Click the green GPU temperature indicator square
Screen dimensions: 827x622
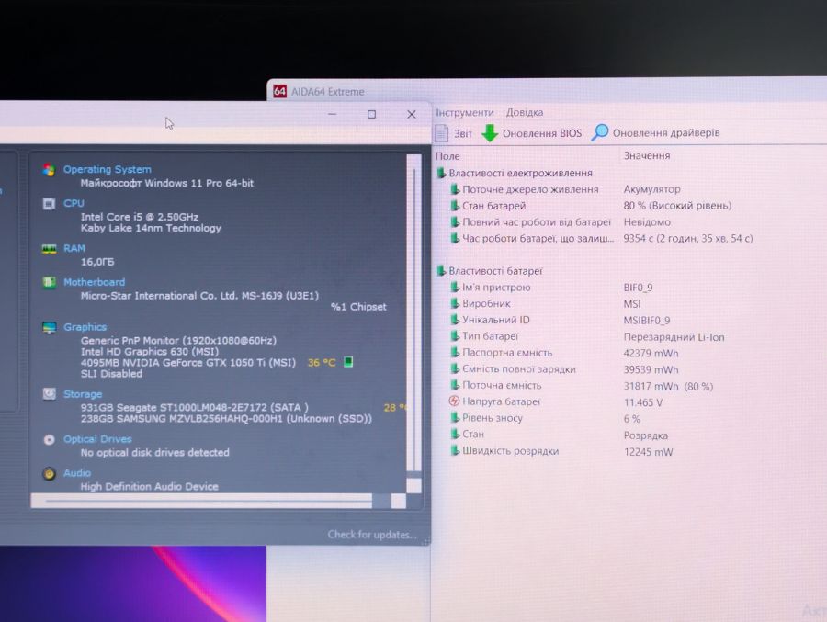point(348,362)
